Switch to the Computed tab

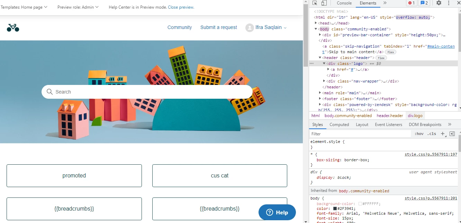[x=339, y=125]
